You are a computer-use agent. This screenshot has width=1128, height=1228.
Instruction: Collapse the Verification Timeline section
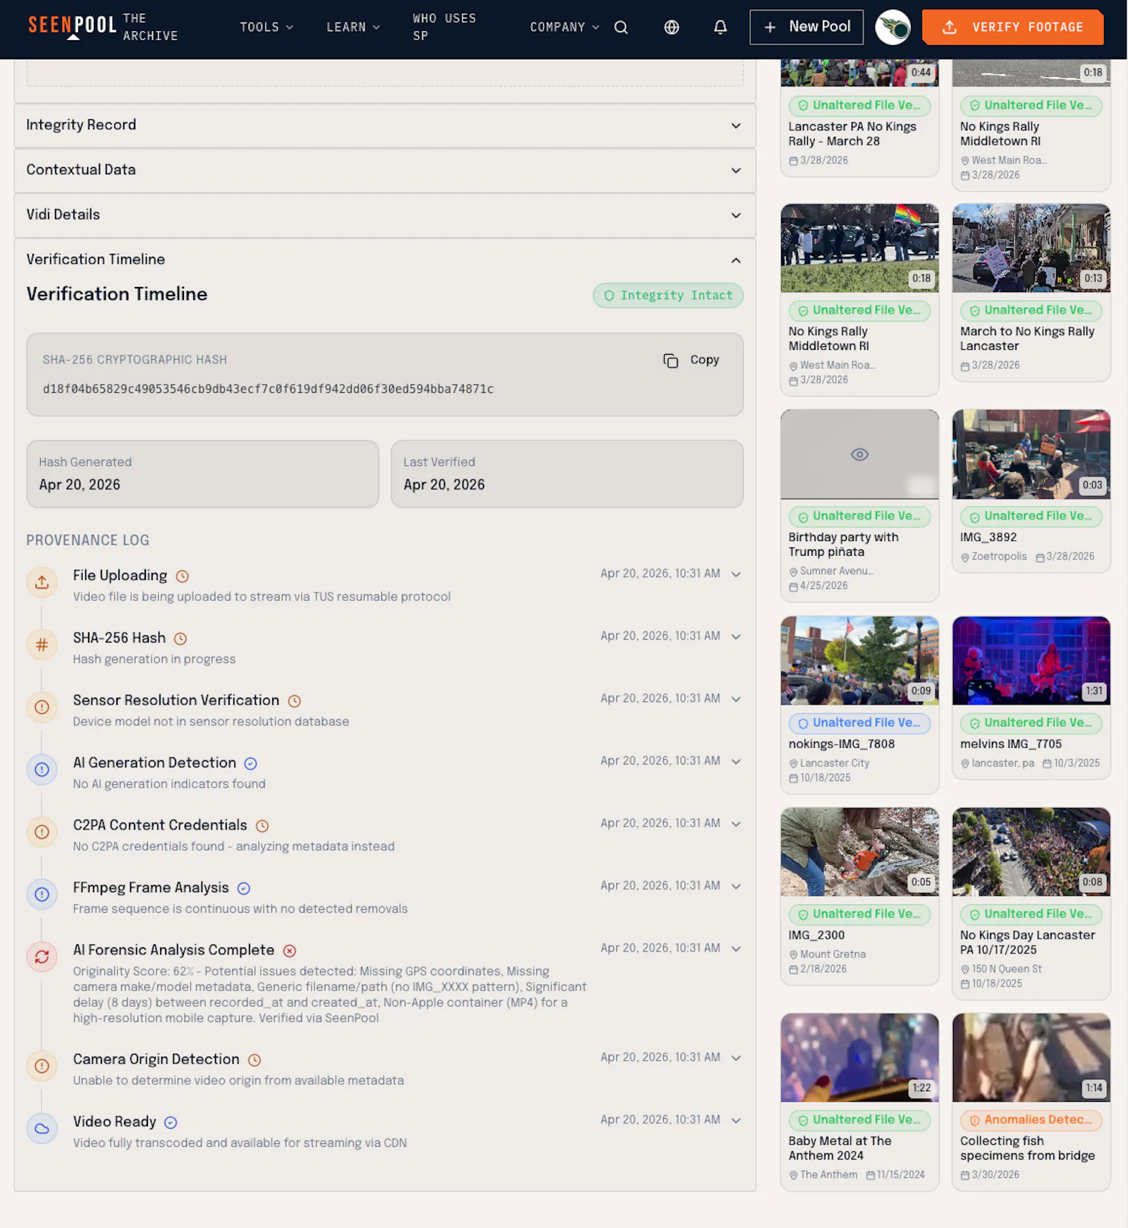pyautogui.click(x=385, y=260)
